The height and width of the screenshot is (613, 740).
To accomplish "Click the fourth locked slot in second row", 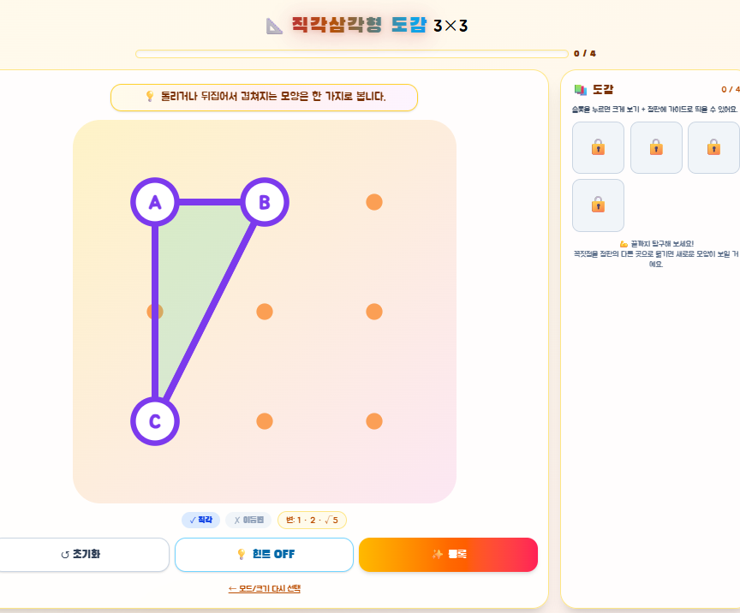I will 598,205.
